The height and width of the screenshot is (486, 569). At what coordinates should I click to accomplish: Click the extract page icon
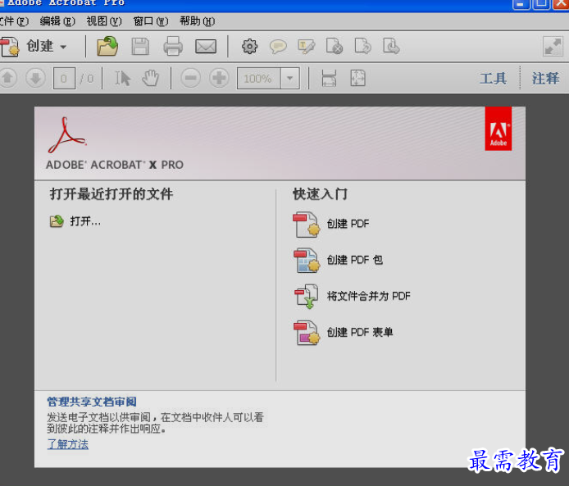tap(391, 46)
